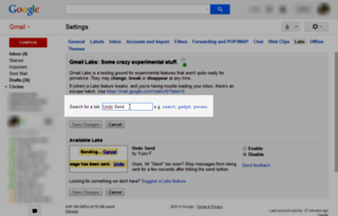338x216 pixels.
Task: Open Accounts and Import tab
Action: tap(148, 42)
